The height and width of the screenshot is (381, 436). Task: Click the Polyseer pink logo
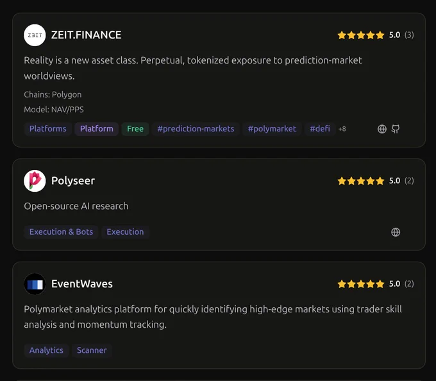[x=35, y=181]
